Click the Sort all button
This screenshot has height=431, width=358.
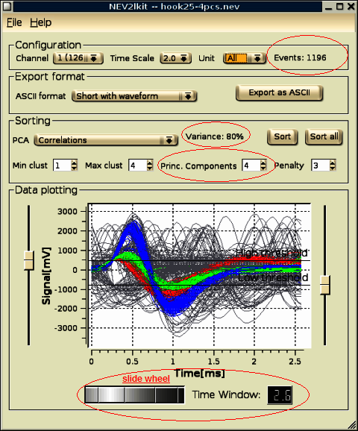324,136
